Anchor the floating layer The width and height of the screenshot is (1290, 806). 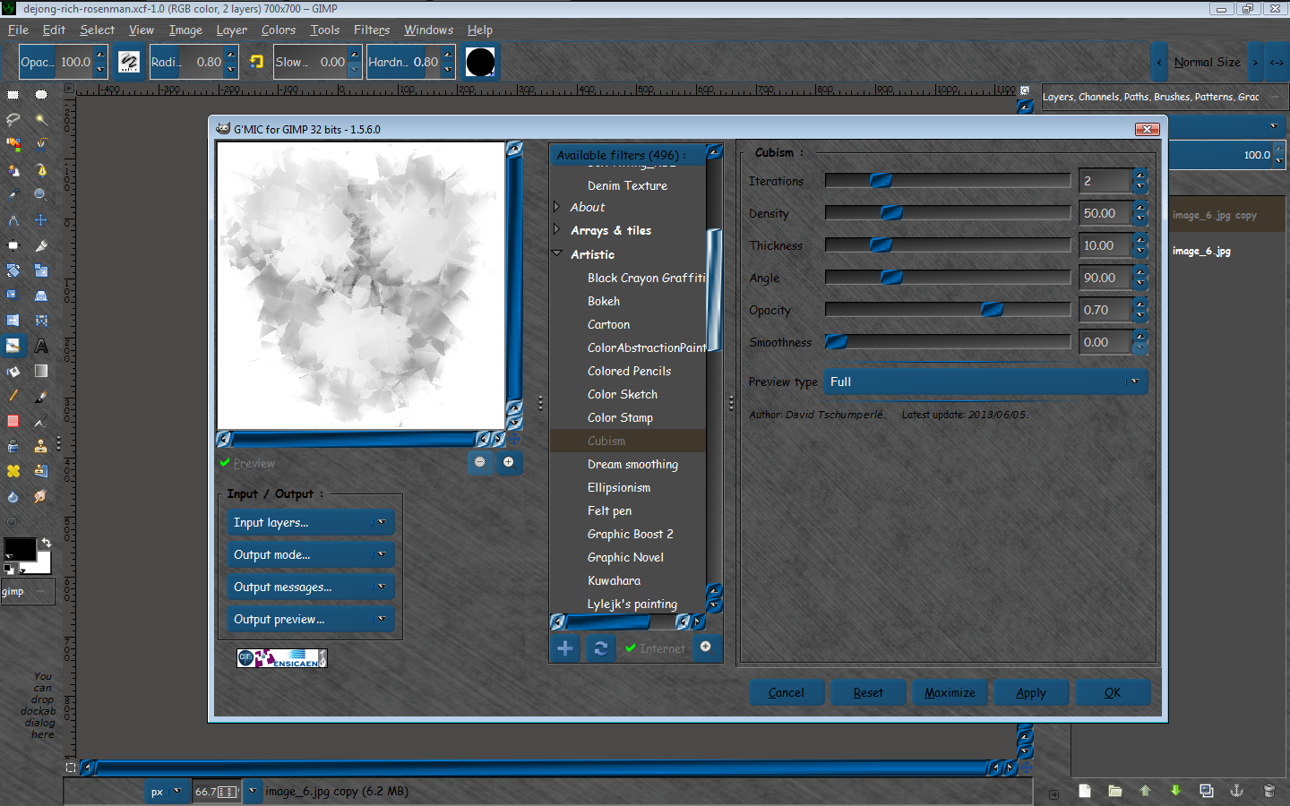point(1236,791)
